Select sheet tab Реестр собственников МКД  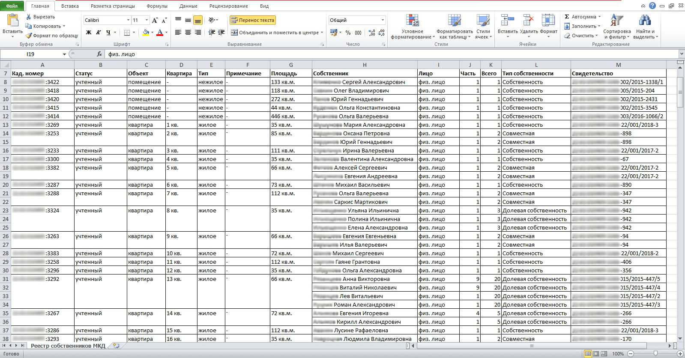click(x=68, y=346)
